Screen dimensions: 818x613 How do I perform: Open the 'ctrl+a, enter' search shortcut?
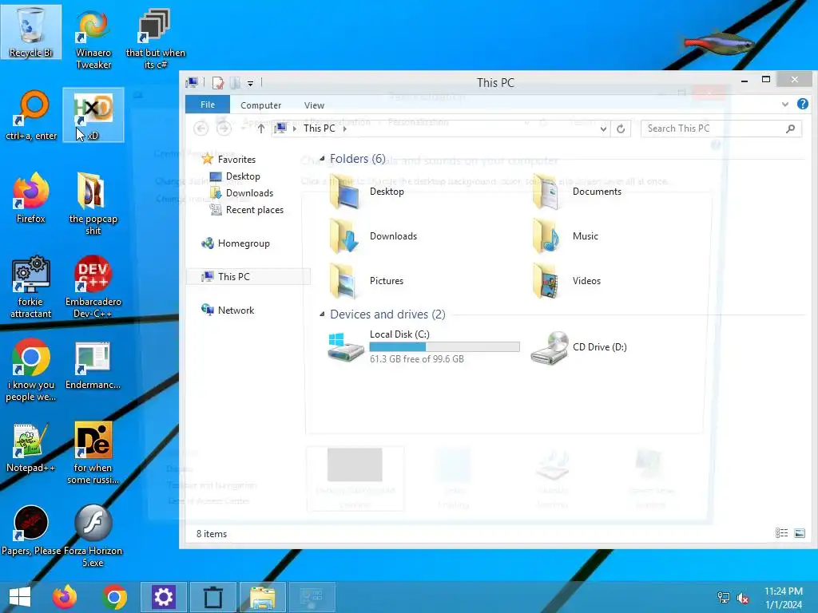[x=31, y=115]
